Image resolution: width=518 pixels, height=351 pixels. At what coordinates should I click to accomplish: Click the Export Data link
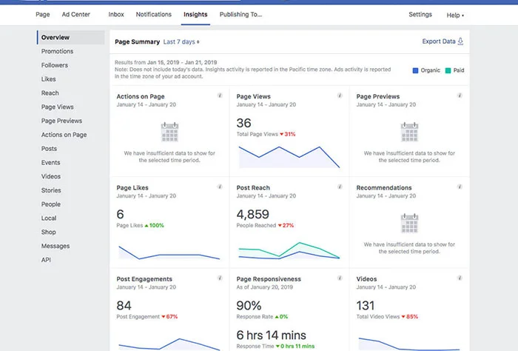[x=439, y=41]
